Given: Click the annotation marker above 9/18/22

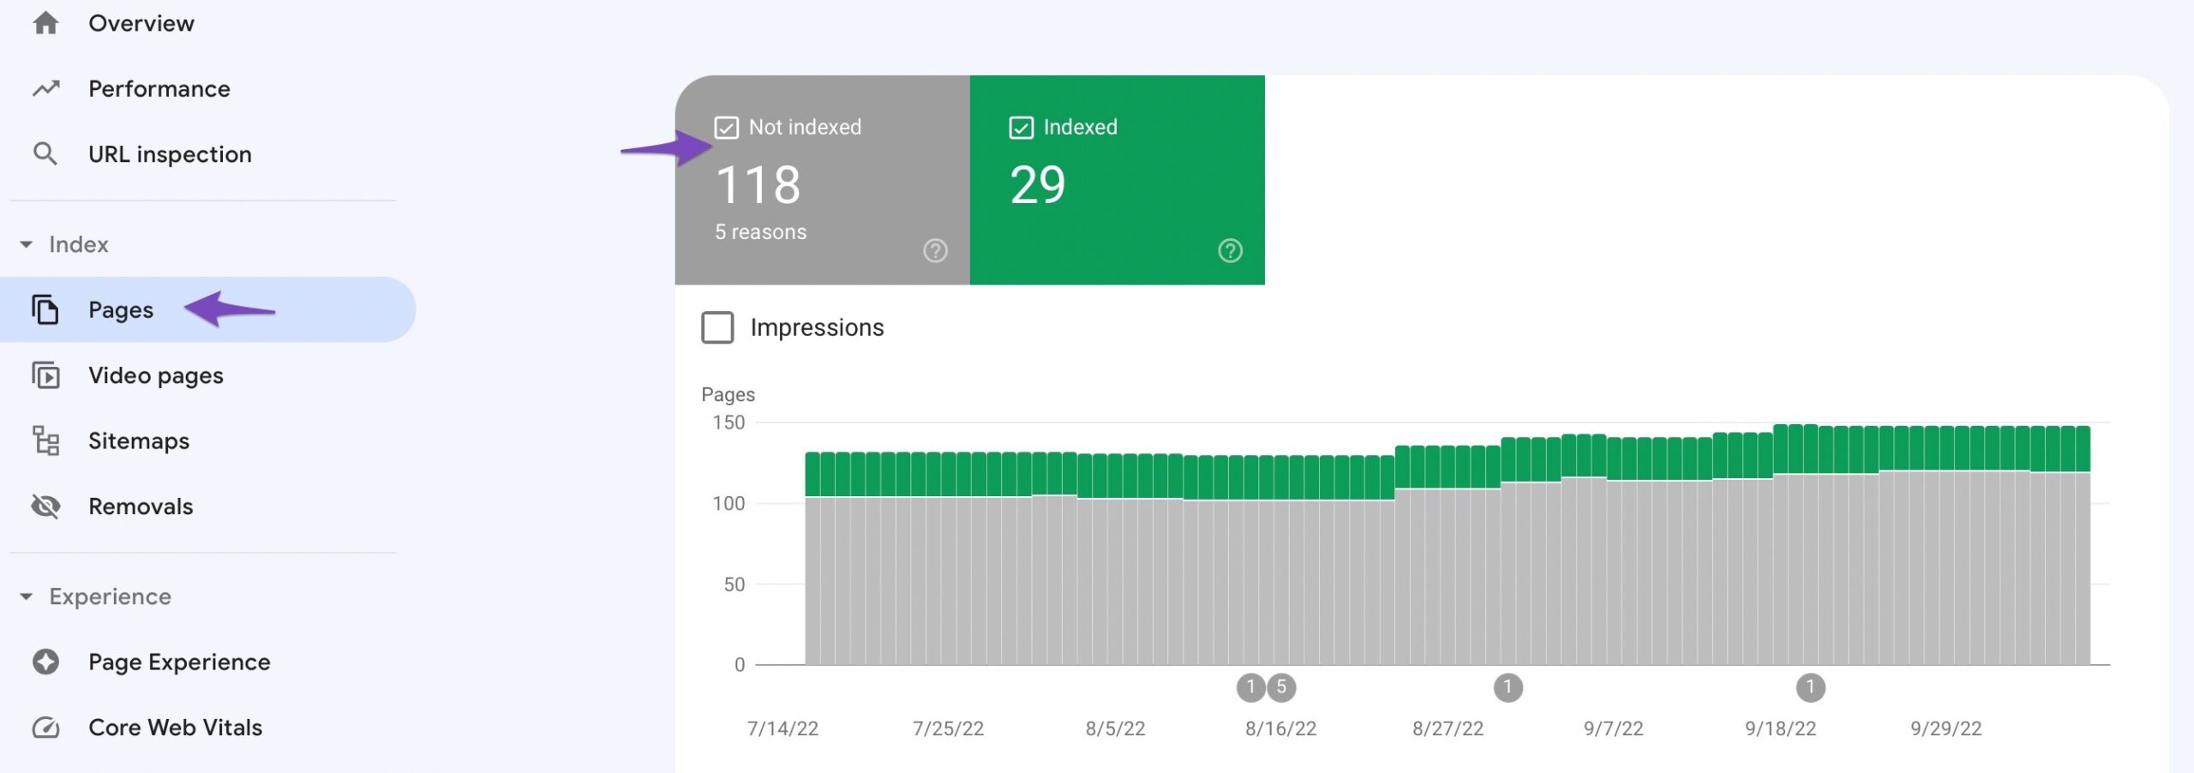Looking at the screenshot, I should (x=1810, y=687).
